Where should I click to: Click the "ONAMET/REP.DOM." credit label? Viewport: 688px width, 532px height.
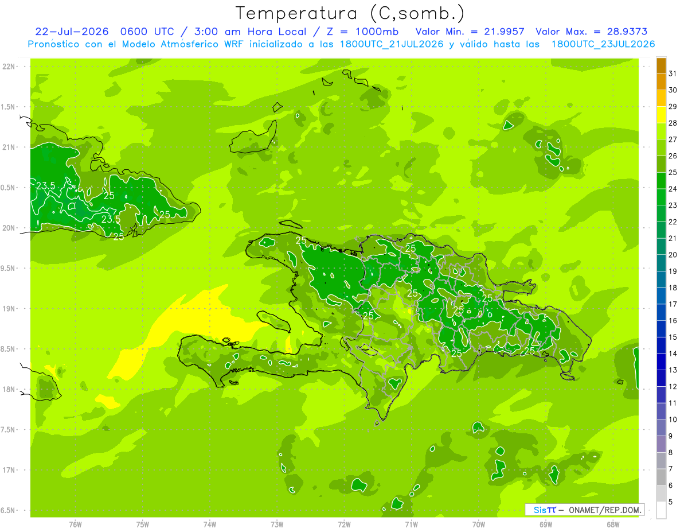(604, 510)
